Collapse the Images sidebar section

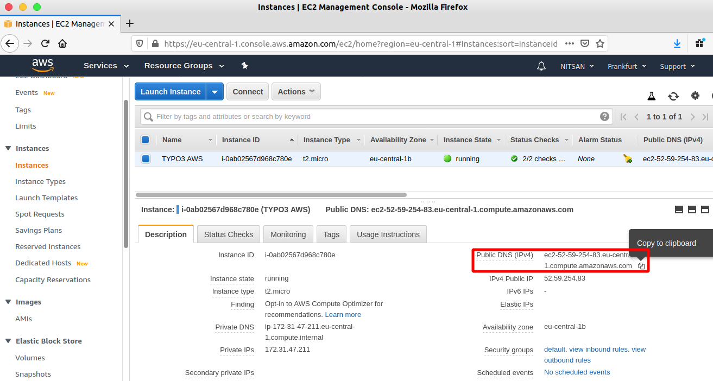coord(8,302)
